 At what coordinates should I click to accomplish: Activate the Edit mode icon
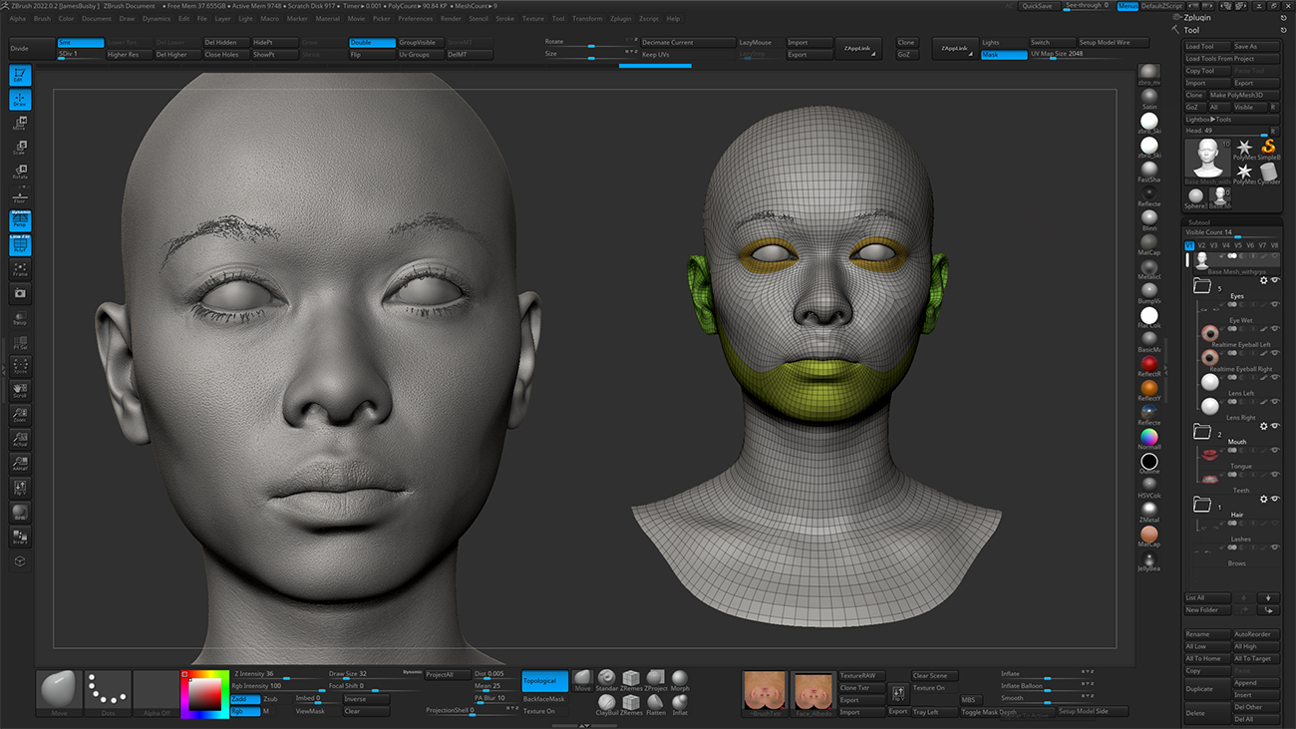[20, 75]
